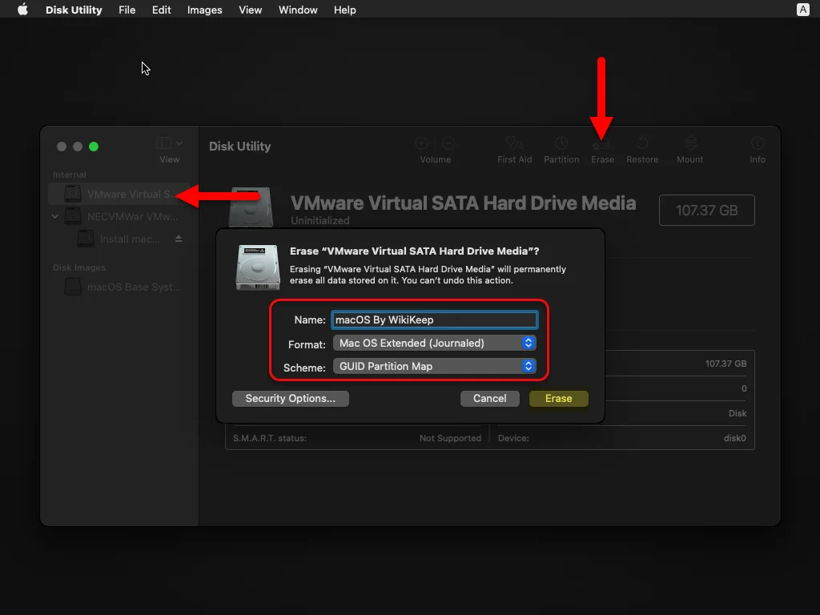The width and height of the screenshot is (820, 615).
Task: Click the Partition pie chart icon
Action: [561, 143]
